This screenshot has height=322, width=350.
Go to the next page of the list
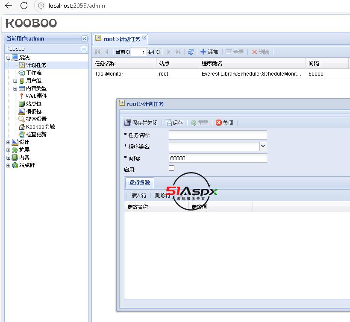click(169, 52)
